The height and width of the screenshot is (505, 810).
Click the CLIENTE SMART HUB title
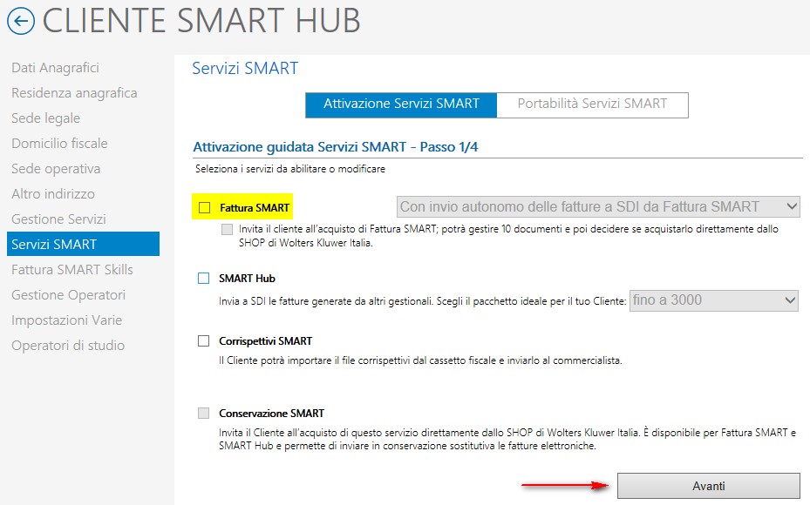(x=201, y=21)
